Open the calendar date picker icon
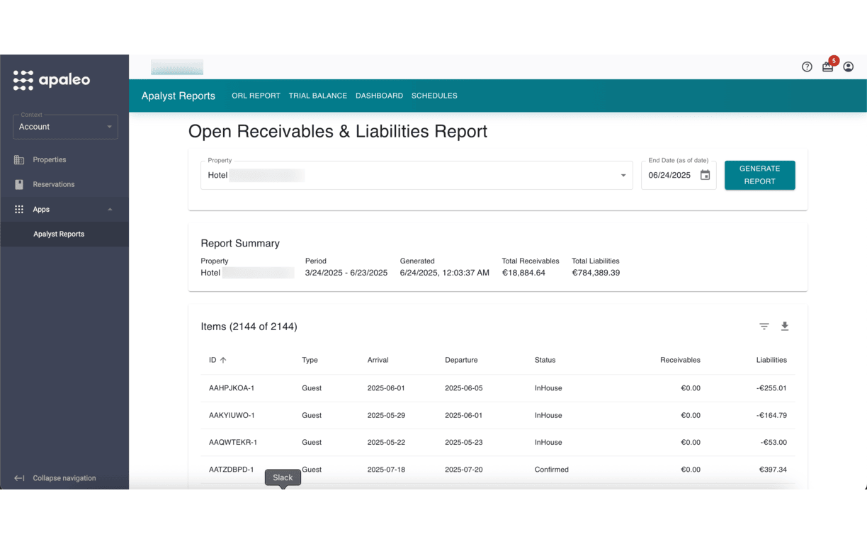This screenshot has height=544, width=867. (705, 175)
